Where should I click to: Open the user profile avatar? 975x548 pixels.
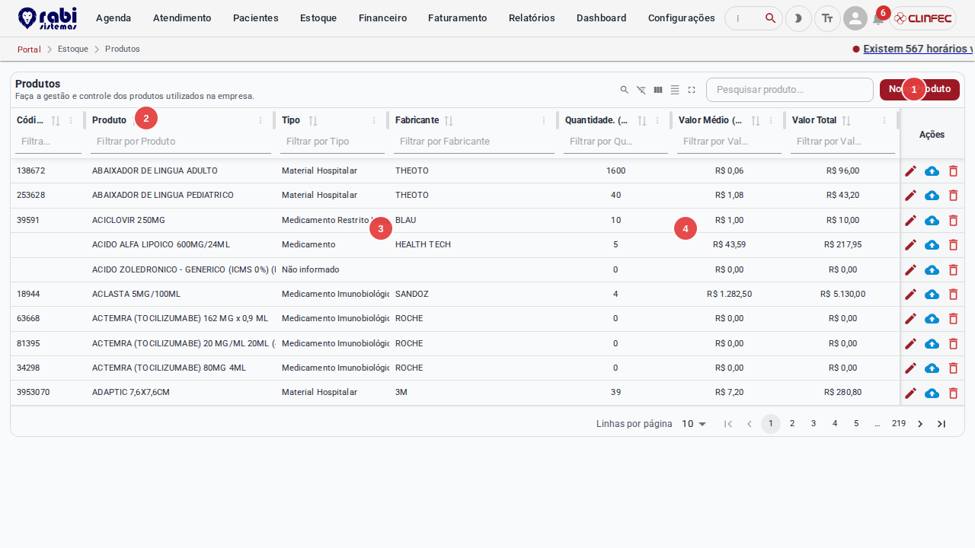pos(855,18)
